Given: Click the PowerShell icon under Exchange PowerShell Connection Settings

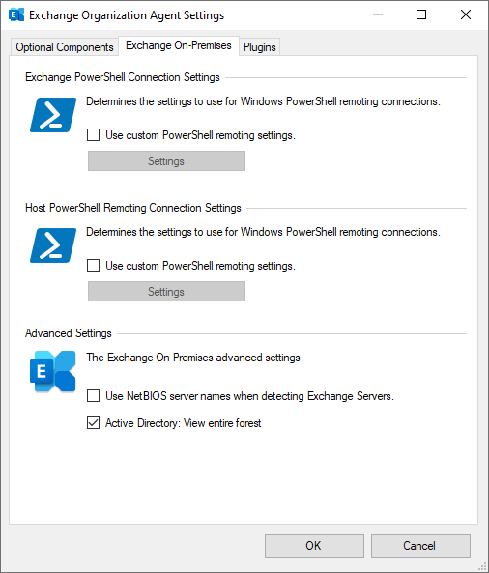Looking at the screenshot, I should tap(53, 115).
